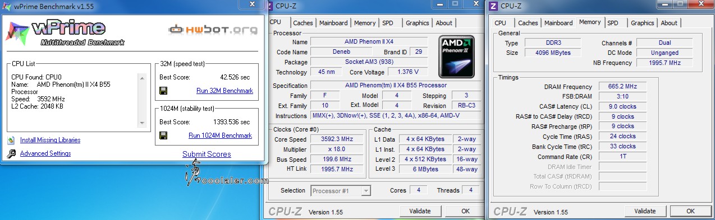The width and height of the screenshot is (715, 220).
Task: Click Bank Cycle Time value 33 clocks
Action: [x=623, y=146]
